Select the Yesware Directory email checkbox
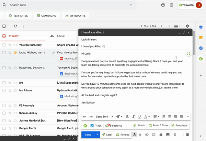Image resolution: width=206 pixels, height=141 pixels. coord(4,45)
